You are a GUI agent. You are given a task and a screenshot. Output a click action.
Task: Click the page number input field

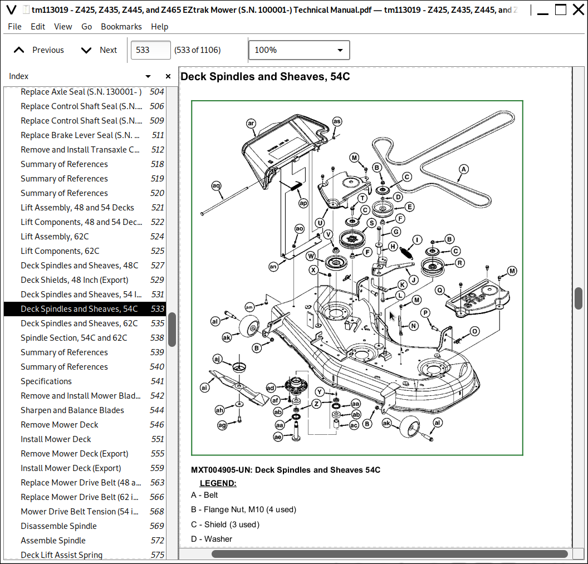[x=150, y=50]
